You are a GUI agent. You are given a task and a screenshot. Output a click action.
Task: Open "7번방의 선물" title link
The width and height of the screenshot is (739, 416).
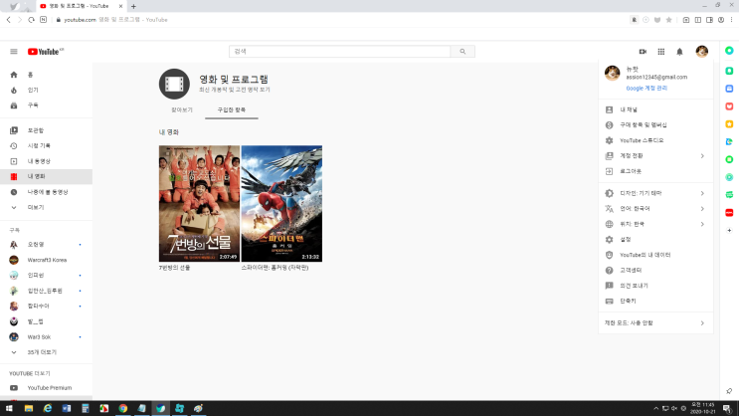174,268
